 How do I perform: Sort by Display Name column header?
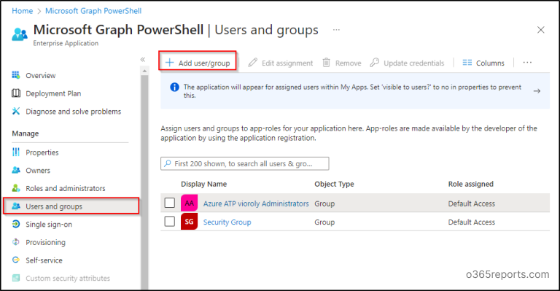tap(204, 184)
